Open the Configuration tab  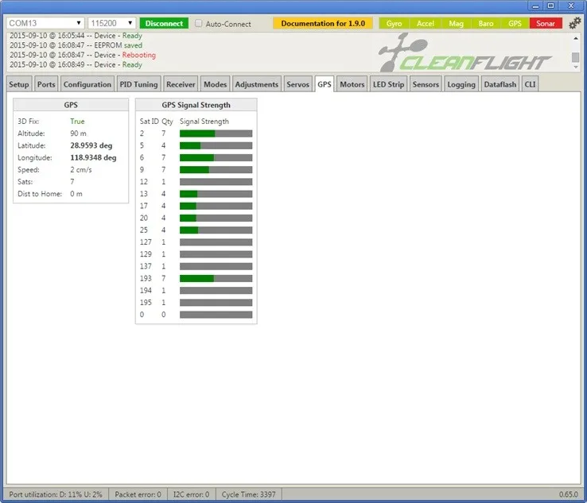87,84
